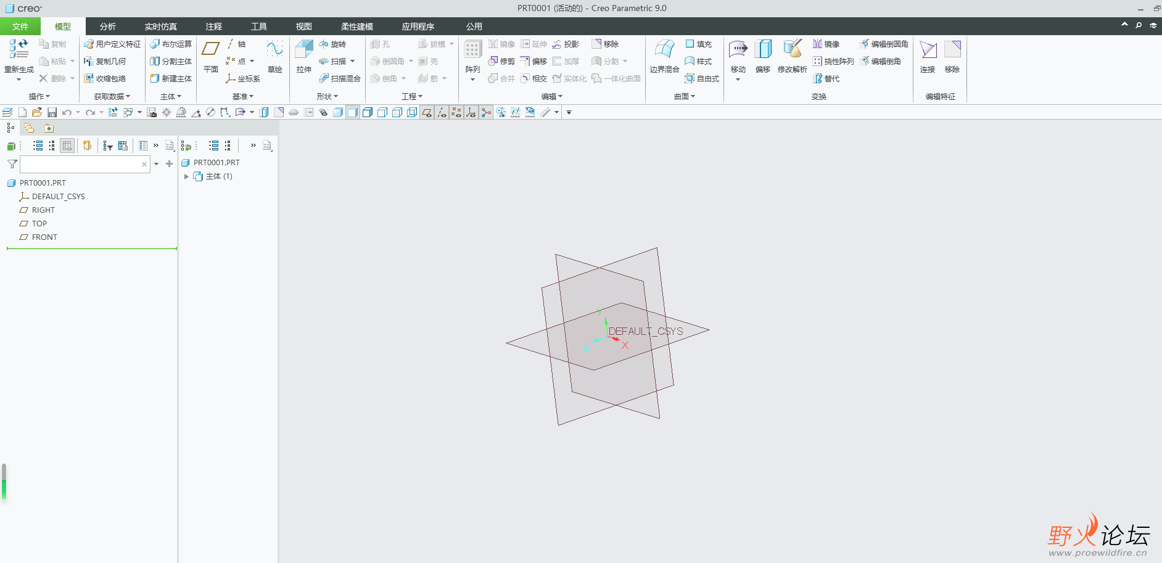The height and width of the screenshot is (563, 1162).
Task: Click the 移动 button in 变换
Action: 738,59
